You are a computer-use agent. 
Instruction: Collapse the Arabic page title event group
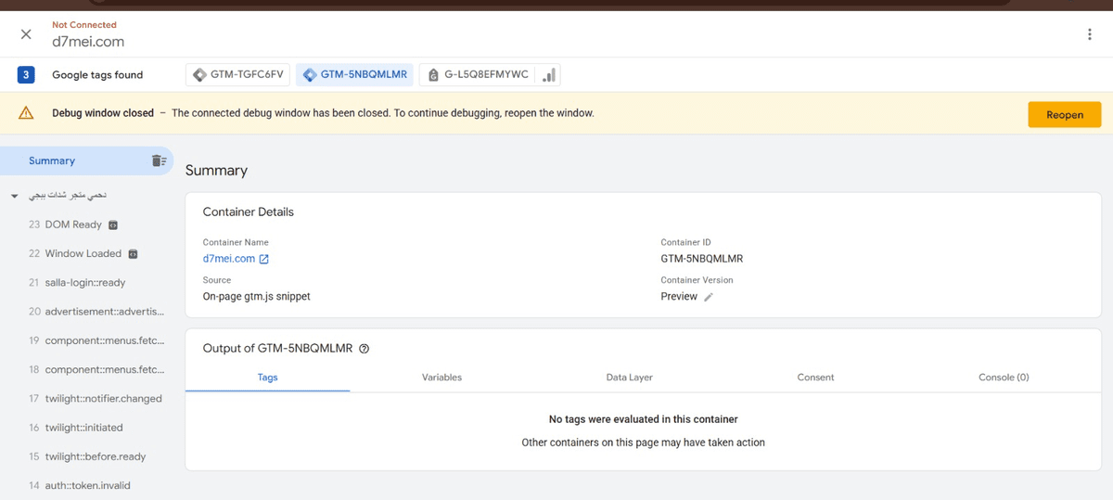15,197
